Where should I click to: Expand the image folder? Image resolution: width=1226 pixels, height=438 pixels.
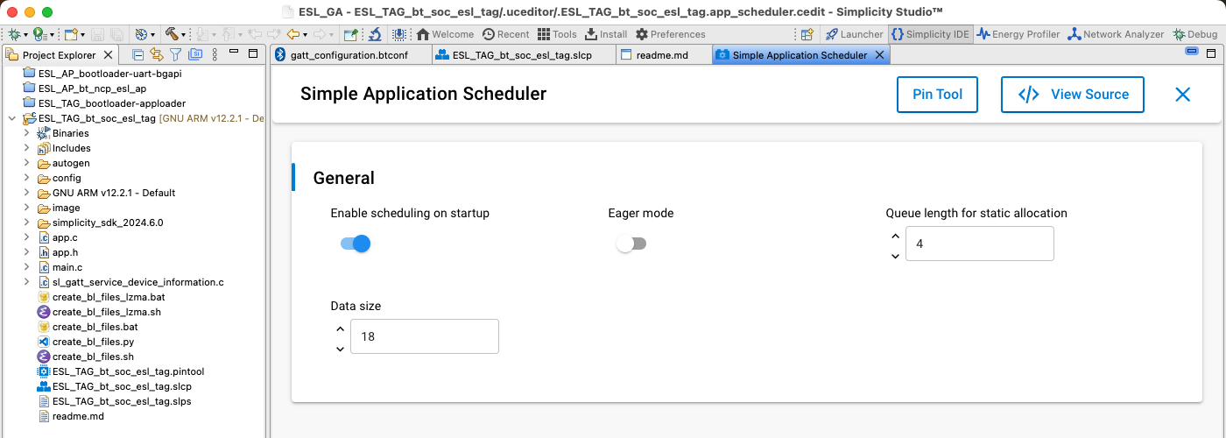pyautogui.click(x=27, y=208)
